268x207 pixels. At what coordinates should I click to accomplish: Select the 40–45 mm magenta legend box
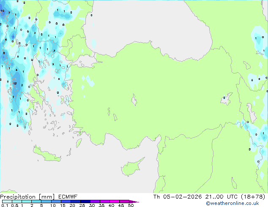pyautogui.click(x=115, y=202)
